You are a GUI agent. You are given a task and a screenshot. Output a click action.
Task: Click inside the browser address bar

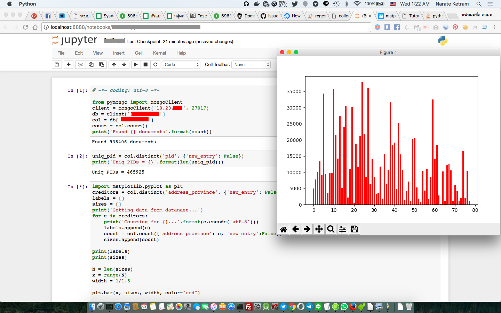coord(139,27)
